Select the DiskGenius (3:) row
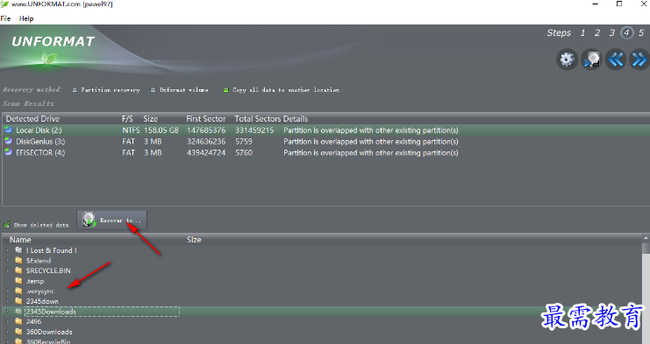 pyautogui.click(x=325, y=142)
